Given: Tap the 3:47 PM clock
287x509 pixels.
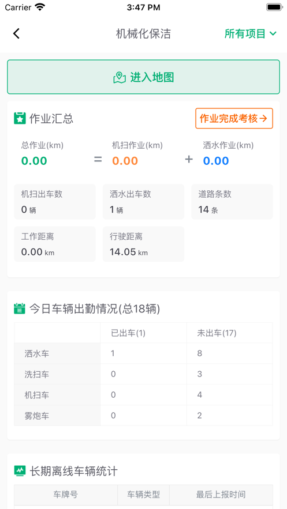Looking at the screenshot, I should click(x=143, y=7).
